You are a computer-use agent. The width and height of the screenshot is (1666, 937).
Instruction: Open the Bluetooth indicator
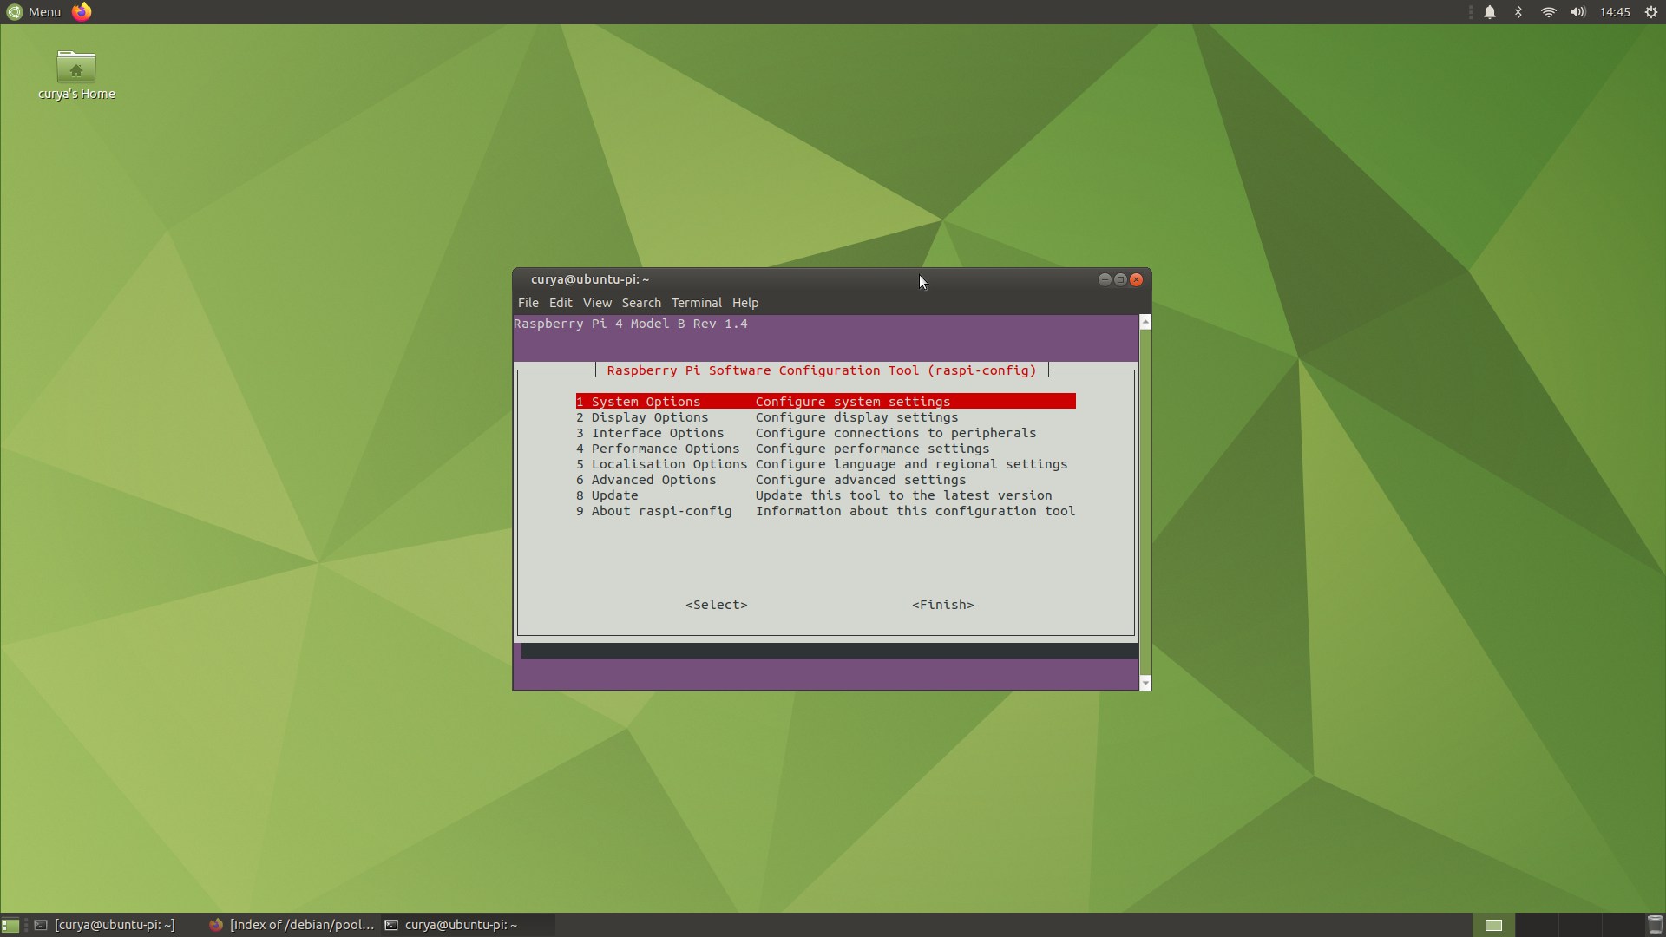click(x=1518, y=12)
